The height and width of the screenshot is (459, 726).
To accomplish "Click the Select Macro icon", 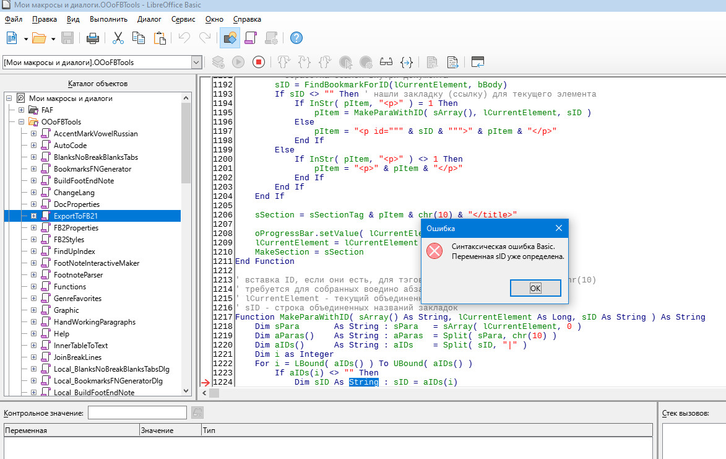I will [x=251, y=38].
